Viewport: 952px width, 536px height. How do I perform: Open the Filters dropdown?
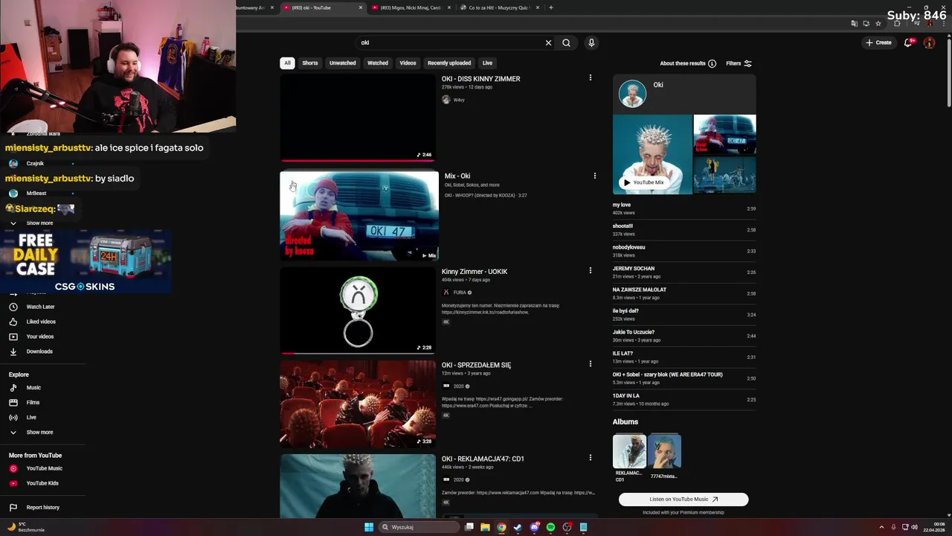click(x=739, y=63)
